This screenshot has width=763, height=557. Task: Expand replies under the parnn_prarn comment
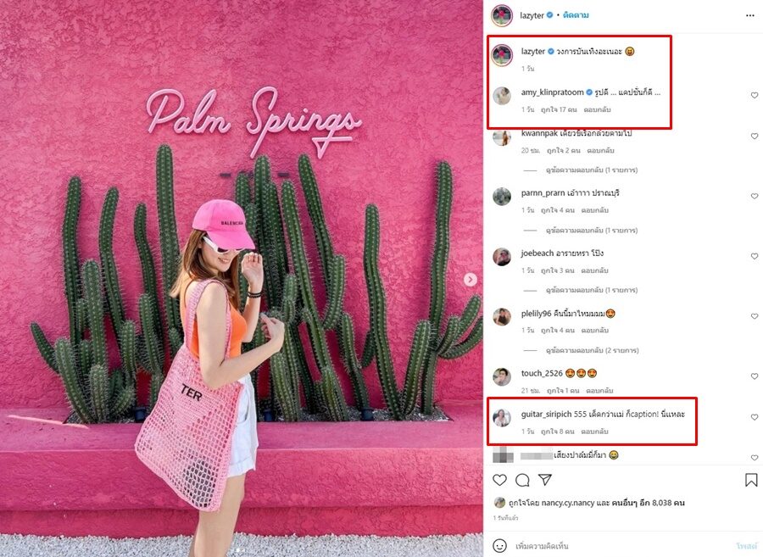coord(591,230)
